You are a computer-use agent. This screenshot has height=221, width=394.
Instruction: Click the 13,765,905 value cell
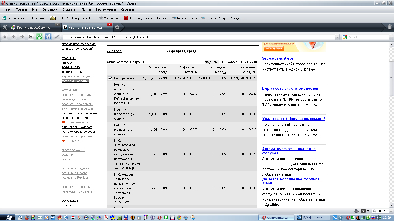click(x=149, y=78)
